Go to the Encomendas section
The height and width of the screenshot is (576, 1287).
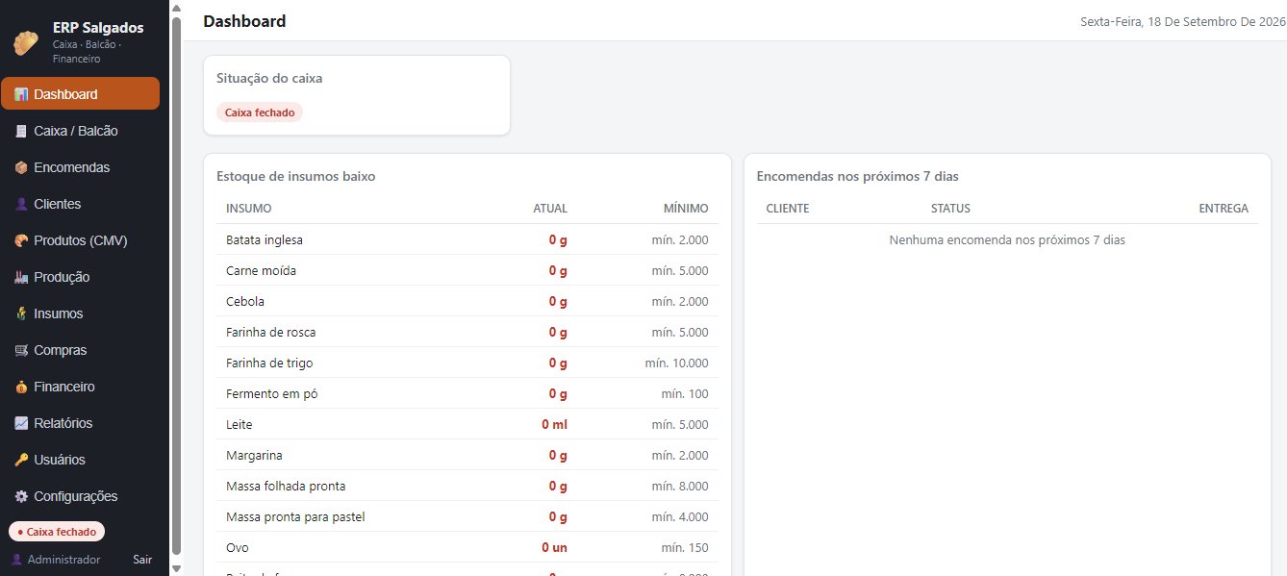tap(80, 167)
